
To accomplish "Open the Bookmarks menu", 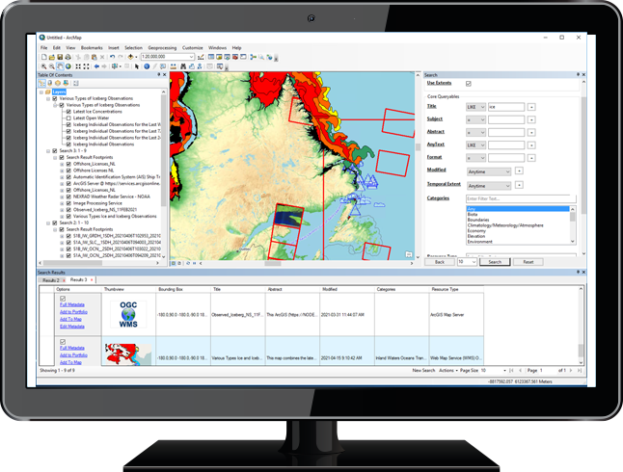I will [x=92, y=47].
